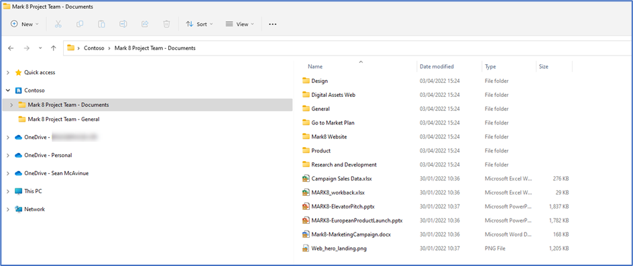Select the Digital Assets Web folder icon
The height and width of the screenshot is (266, 633).
click(306, 94)
